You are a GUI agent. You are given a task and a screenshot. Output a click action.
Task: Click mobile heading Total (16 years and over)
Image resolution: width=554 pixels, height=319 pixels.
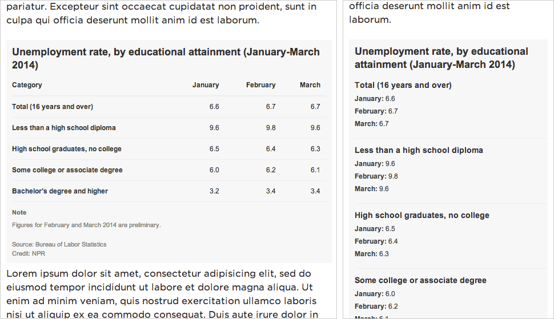403,85
